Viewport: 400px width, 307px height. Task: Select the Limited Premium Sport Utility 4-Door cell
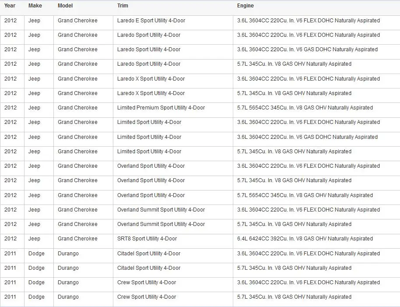click(x=173, y=110)
